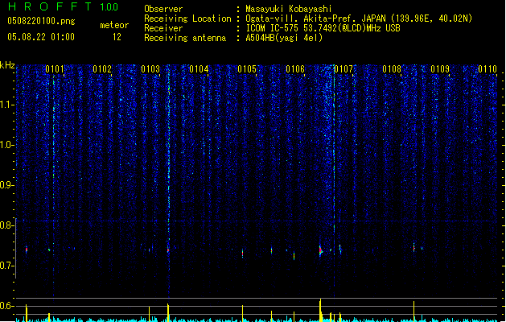506x322 pixels.
Task: Click the Receiving Location label
Action: click(187, 19)
